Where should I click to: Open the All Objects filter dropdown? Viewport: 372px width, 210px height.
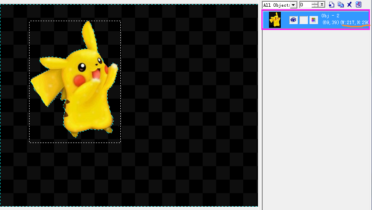pos(293,5)
